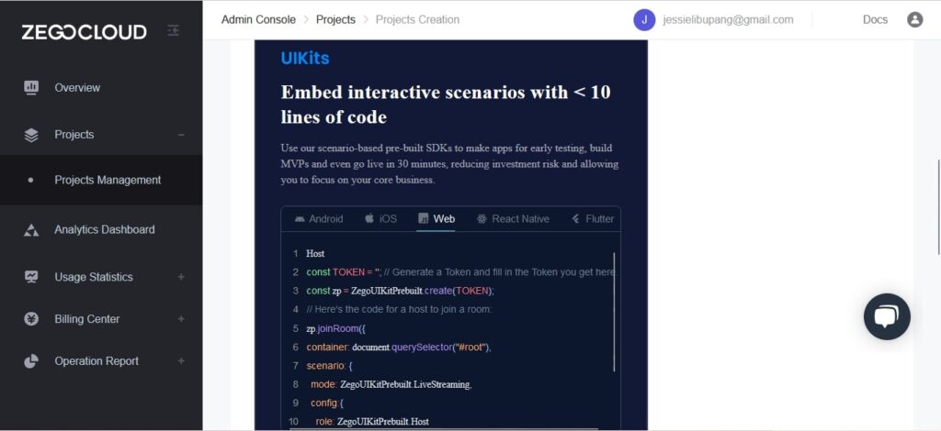The height and width of the screenshot is (431, 941).
Task: Click the Overview chart icon
Action: click(31, 87)
